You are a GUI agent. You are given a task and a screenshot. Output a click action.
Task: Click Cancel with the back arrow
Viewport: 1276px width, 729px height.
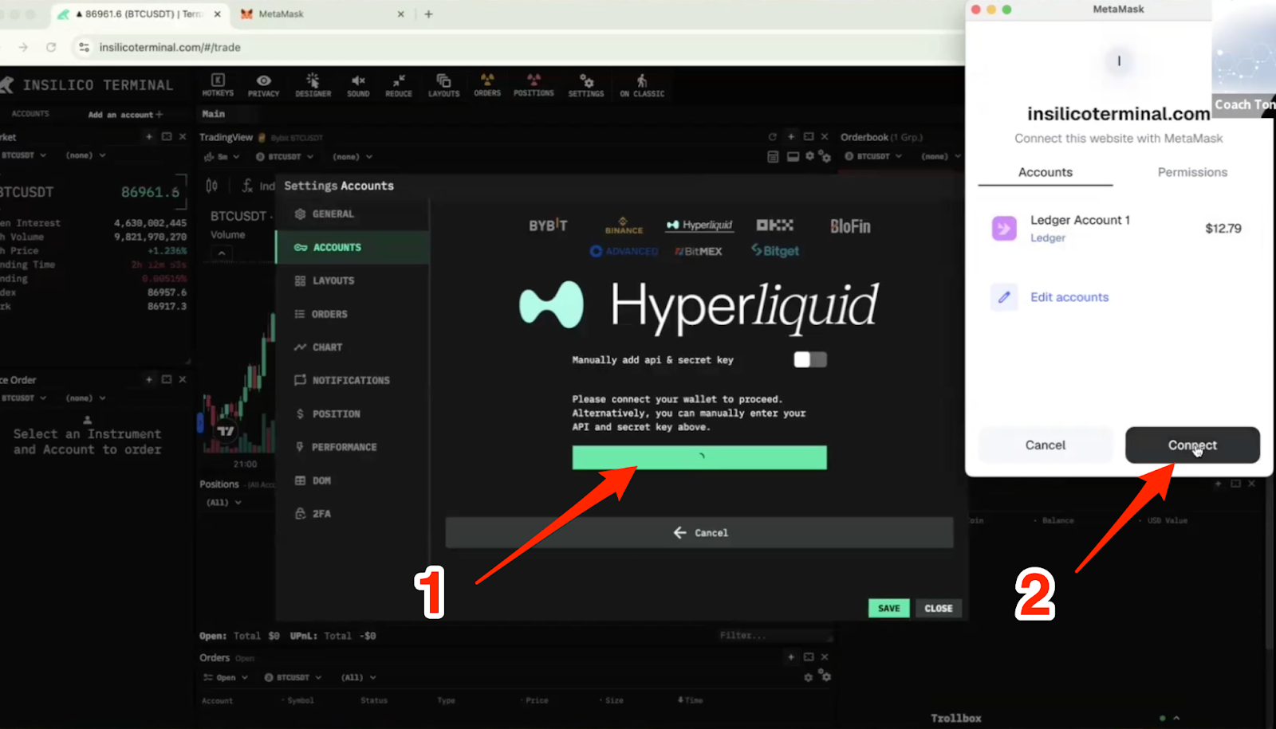point(699,532)
